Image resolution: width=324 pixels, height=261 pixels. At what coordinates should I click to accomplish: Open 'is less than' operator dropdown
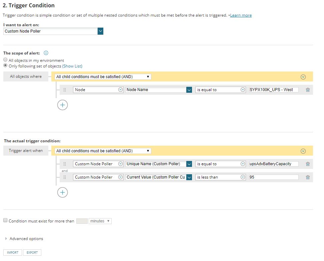(x=221, y=177)
